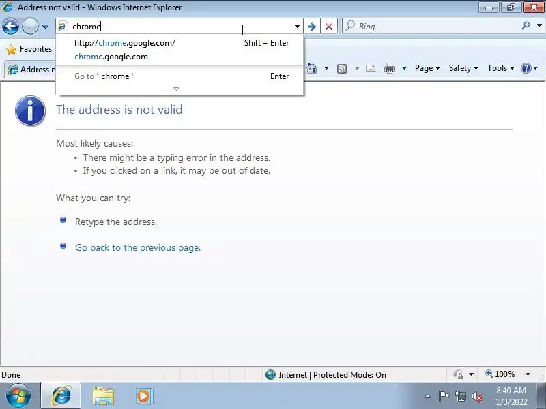The height and width of the screenshot is (409, 546).
Task: Open the Home button dropdown arrow
Action: pyautogui.click(x=326, y=68)
